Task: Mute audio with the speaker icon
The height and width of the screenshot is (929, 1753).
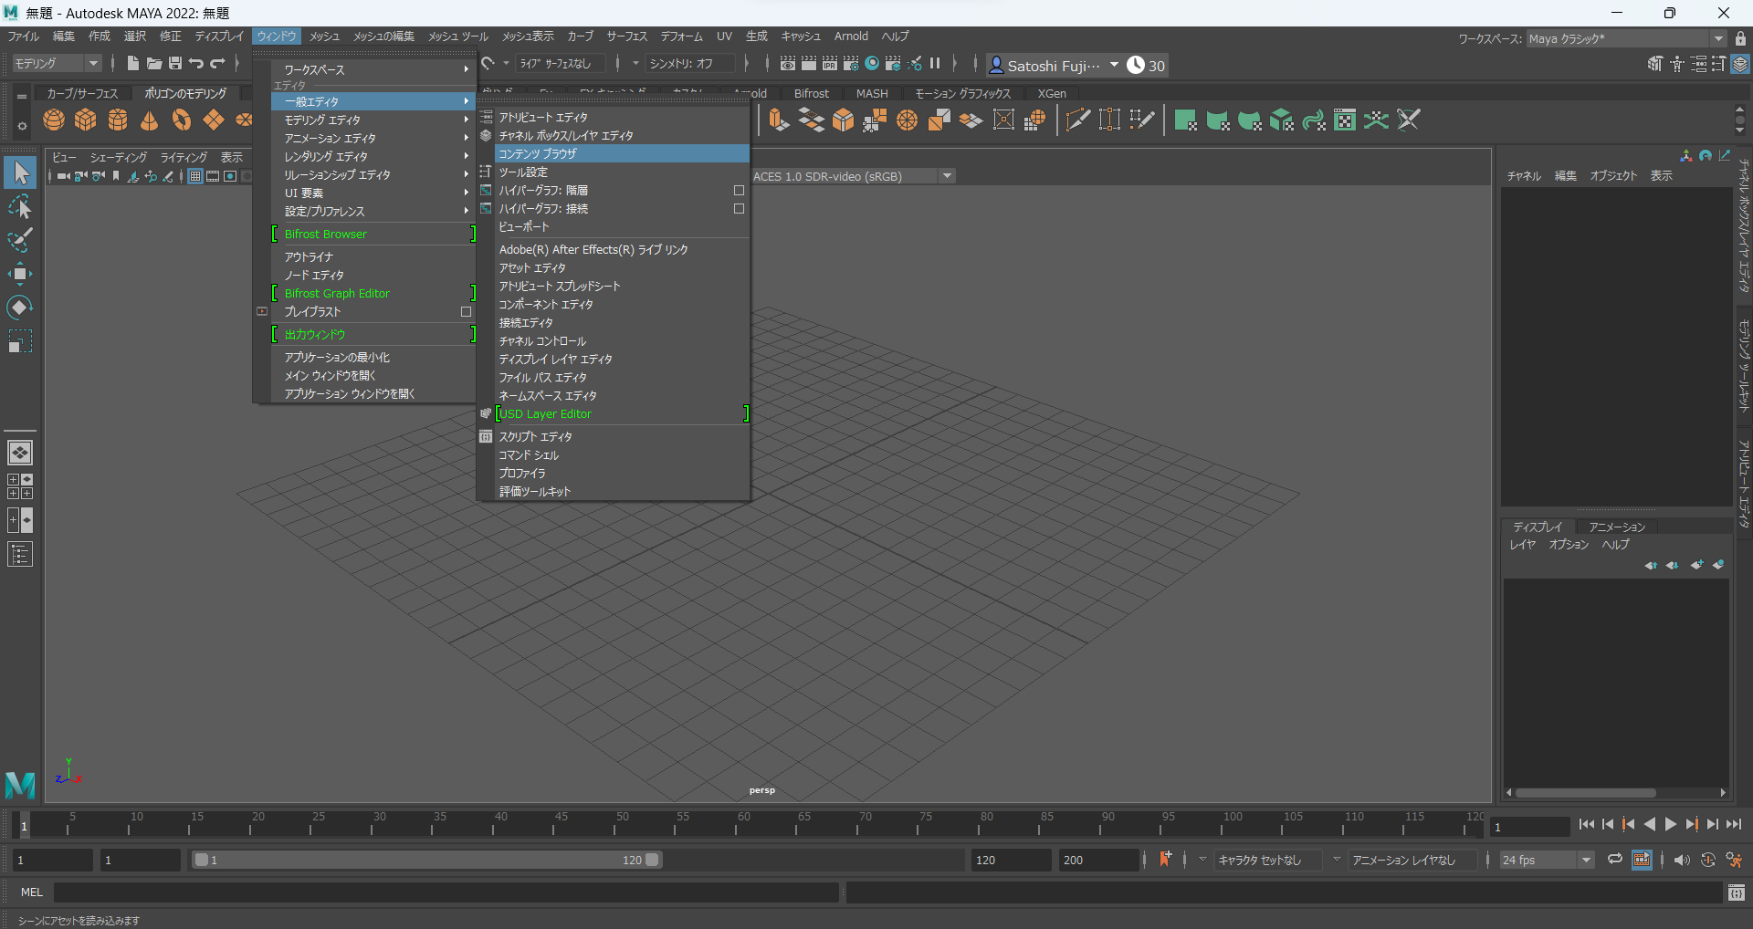Action: [1682, 860]
